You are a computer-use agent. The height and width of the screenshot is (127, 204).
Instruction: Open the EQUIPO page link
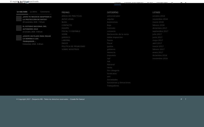tap(65, 28)
